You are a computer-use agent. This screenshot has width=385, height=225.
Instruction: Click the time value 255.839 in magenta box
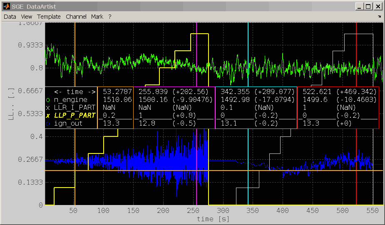coord(153,92)
